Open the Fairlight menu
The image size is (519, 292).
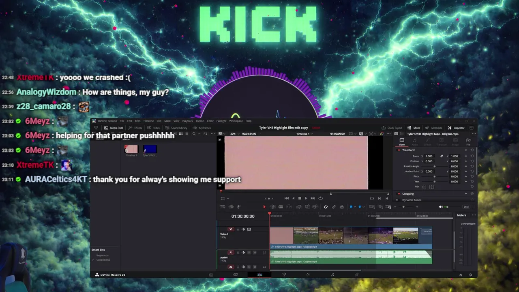click(221, 121)
